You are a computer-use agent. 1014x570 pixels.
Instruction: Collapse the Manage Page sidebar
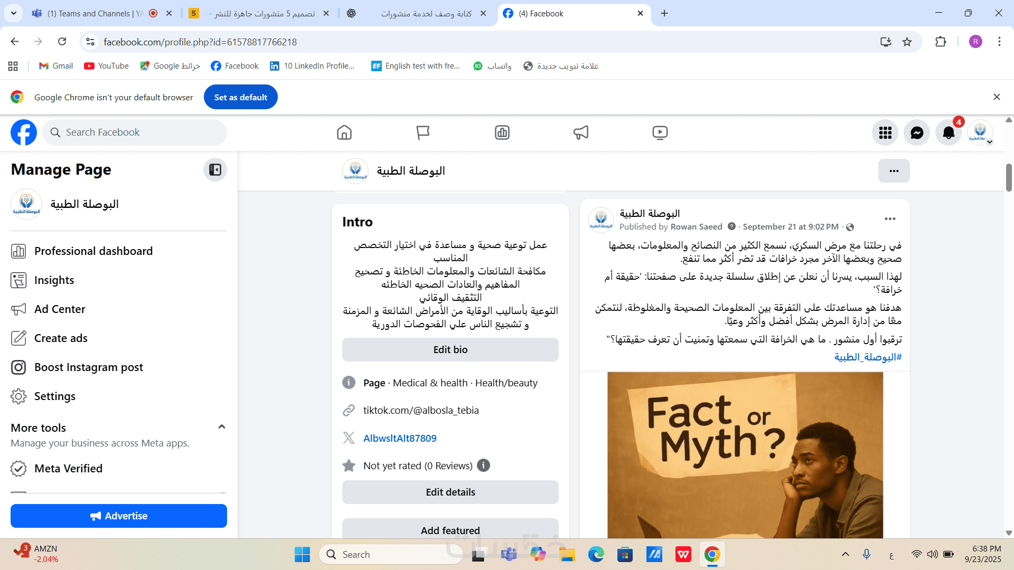pos(215,169)
